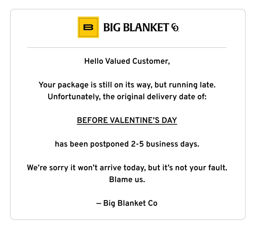The image size is (254, 227).
Task: Click the BIG BLANKET Co wordmark
Action: pyautogui.click(x=141, y=27)
